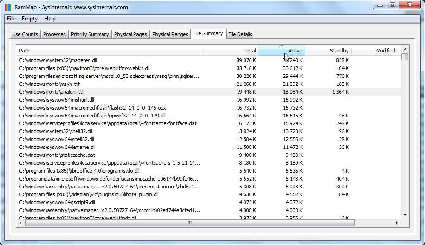
Task: Minimize the RamMap window
Action: [380, 5]
